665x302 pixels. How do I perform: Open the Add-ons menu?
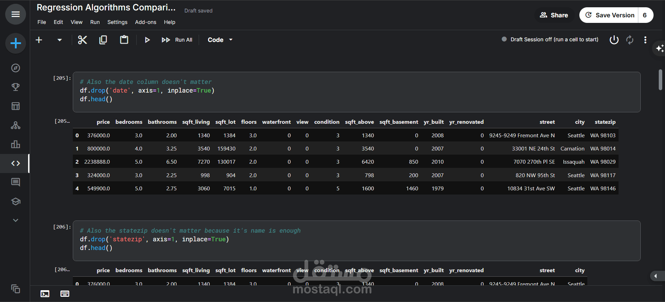(x=145, y=22)
